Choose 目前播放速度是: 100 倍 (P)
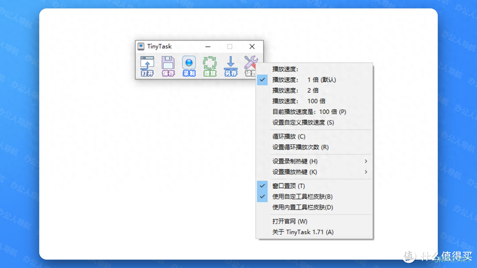The width and height of the screenshot is (477, 268). pyautogui.click(x=314, y=112)
